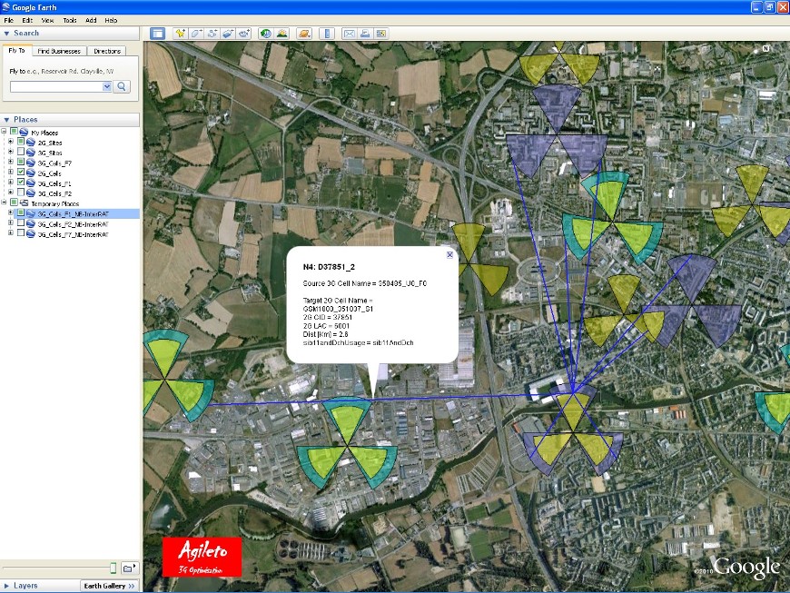Check the 3G_Sites layer checkbox

(x=21, y=153)
